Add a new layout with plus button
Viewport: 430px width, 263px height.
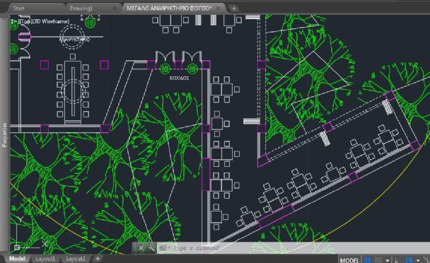tap(98, 259)
